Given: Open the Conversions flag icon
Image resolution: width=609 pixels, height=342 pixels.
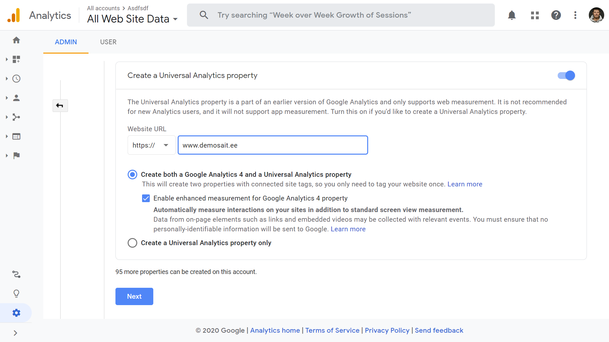Looking at the screenshot, I should coord(16,156).
